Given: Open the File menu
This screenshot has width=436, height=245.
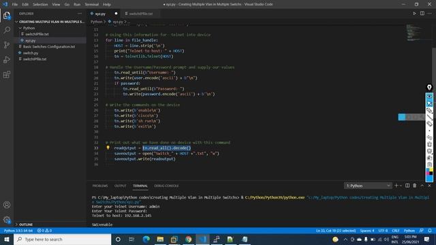Looking at the screenshot, I should (15, 4).
